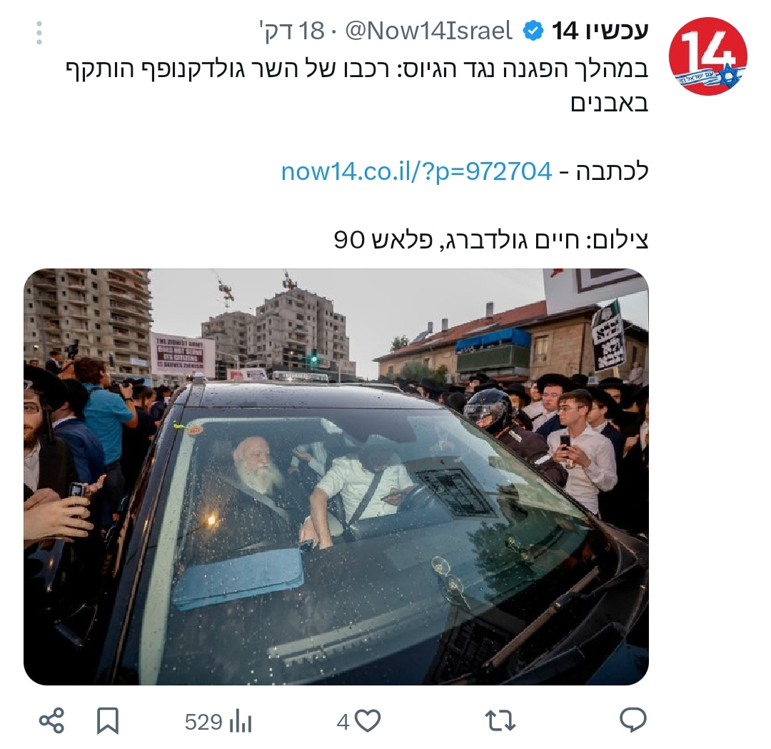This screenshot has width=771, height=749.
Task: Repost using the retweet arrows icon
Action: (x=500, y=721)
